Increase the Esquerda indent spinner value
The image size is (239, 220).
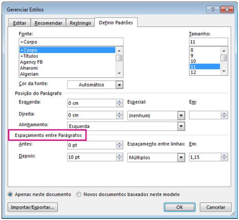(x=120, y=101)
